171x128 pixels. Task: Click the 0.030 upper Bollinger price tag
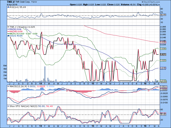pyautogui.click(x=163, y=49)
